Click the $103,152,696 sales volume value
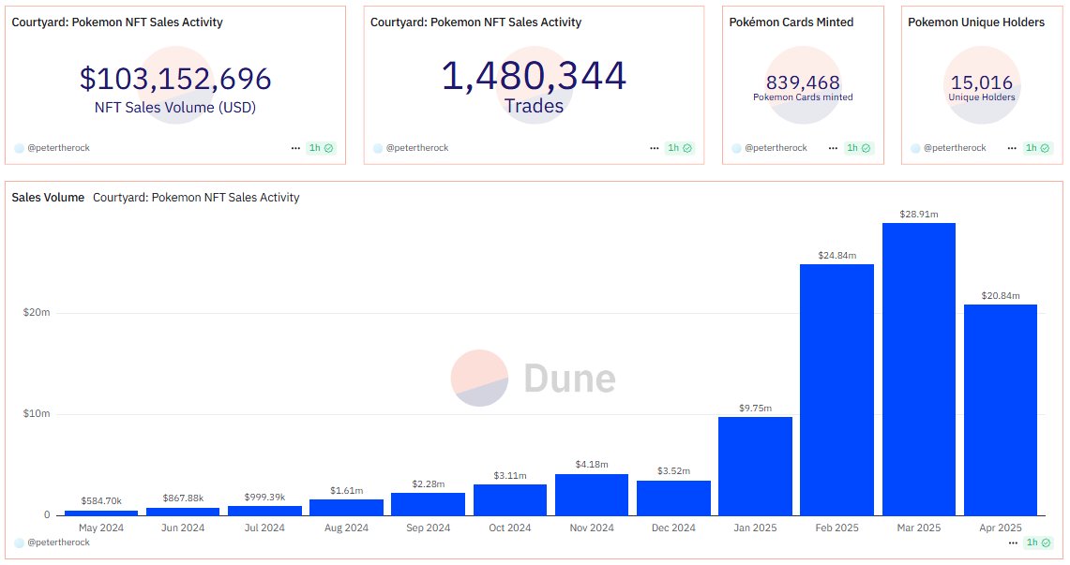Screen dimensions: 1070x565 [x=175, y=79]
